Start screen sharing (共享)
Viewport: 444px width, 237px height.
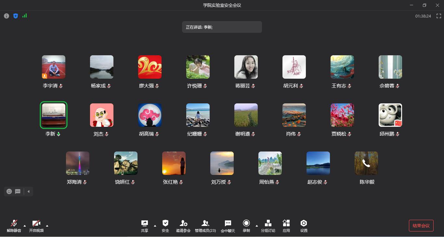[x=145, y=226]
